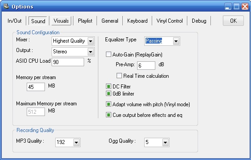Image resolution: width=251 pixels, height=160 pixels.
Task: Click the Options window title icon
Action: (x=6, y=7)
